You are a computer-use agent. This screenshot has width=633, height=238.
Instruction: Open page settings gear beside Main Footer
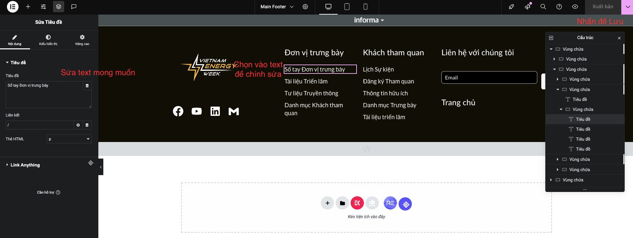pos(305,7)
